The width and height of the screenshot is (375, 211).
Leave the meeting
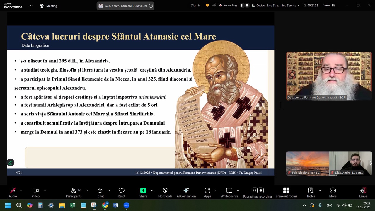tap(363, 191)
